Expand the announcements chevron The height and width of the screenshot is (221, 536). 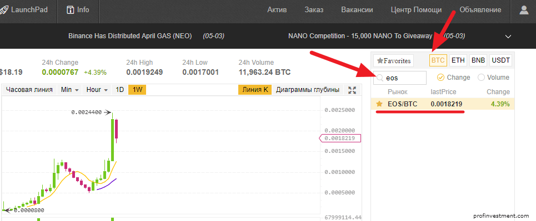coord(508,36)
